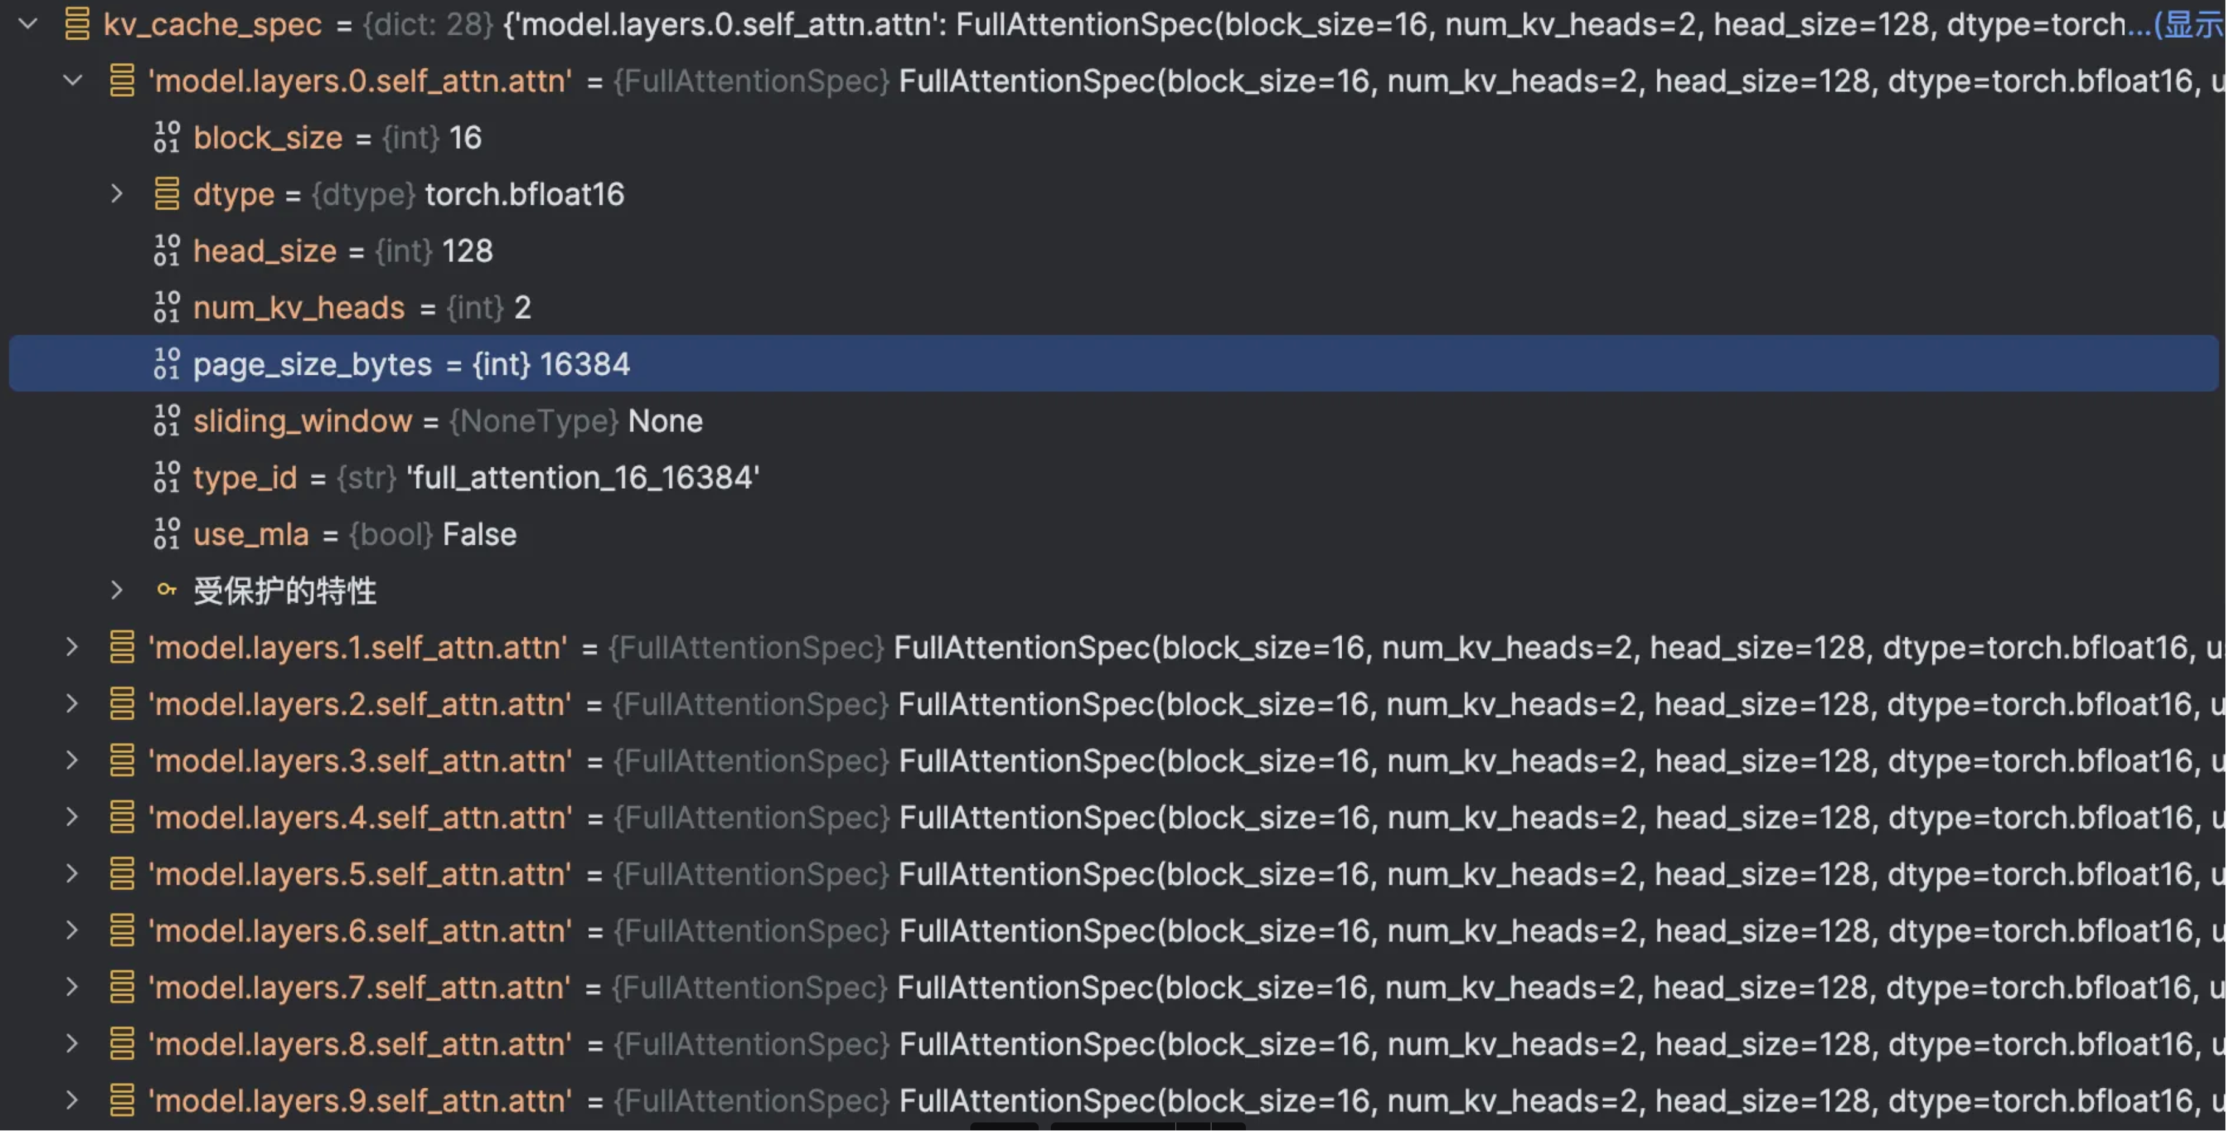Click the 2 value of num_kv_heads

(523, 308)
